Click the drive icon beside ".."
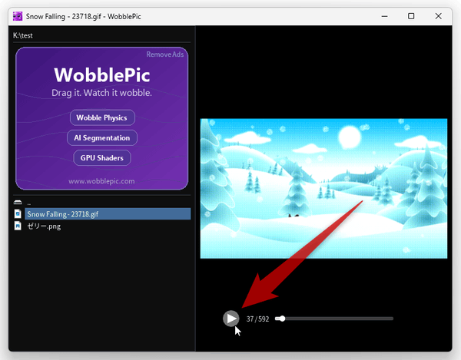Image resolution: width=461 pixels, height=360 pixels. [18, 203]
